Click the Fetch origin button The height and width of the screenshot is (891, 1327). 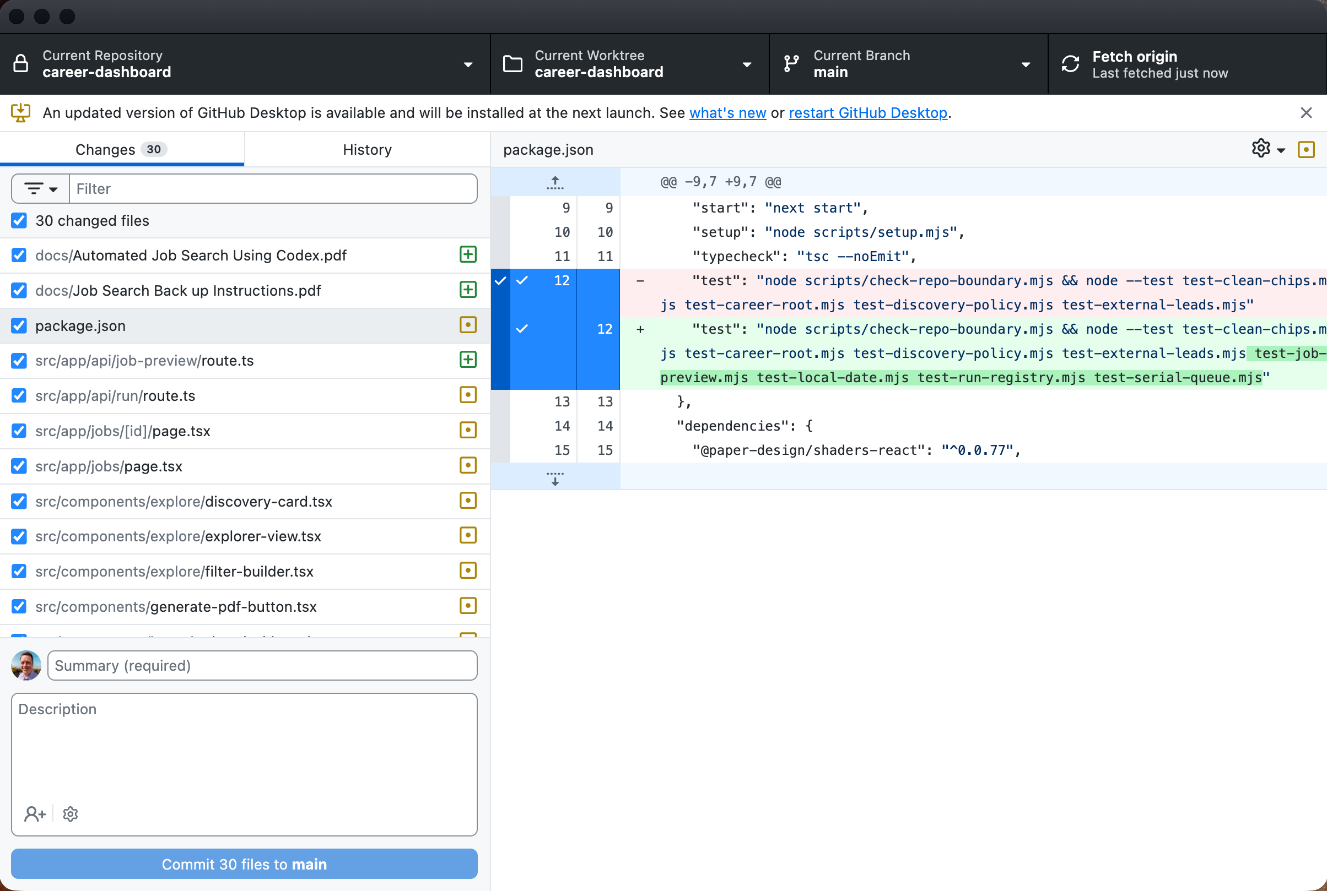tap(1187, 64)
